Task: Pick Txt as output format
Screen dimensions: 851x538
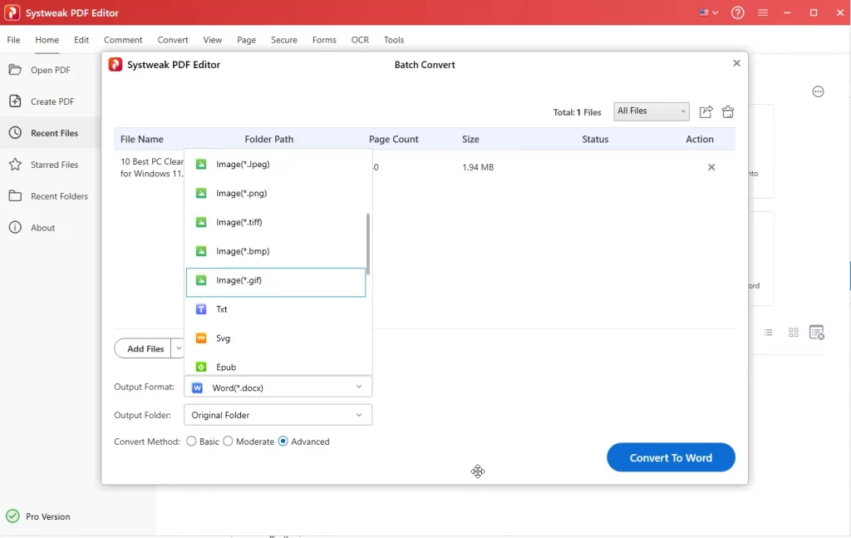Action: pos(276,309)
